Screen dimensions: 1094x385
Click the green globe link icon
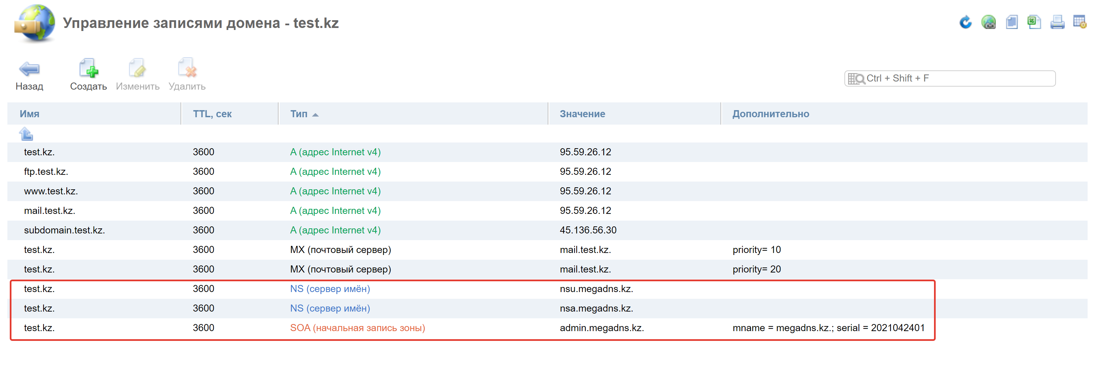[x=988, y=22]
